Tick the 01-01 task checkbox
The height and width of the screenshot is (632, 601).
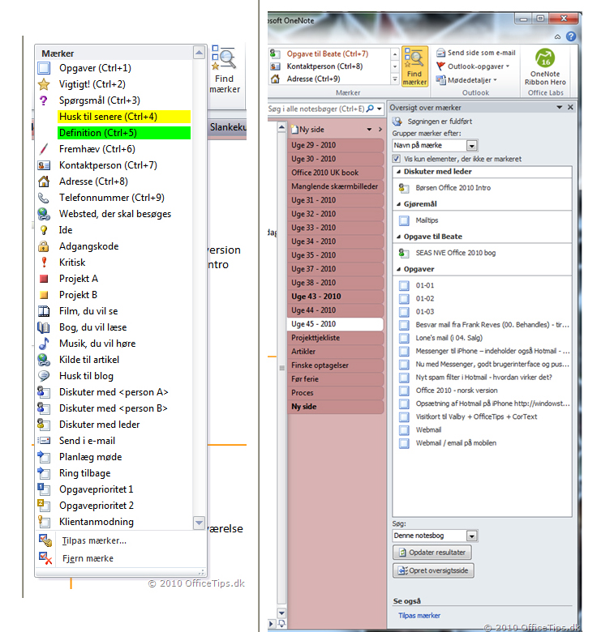tap(404, 285)
